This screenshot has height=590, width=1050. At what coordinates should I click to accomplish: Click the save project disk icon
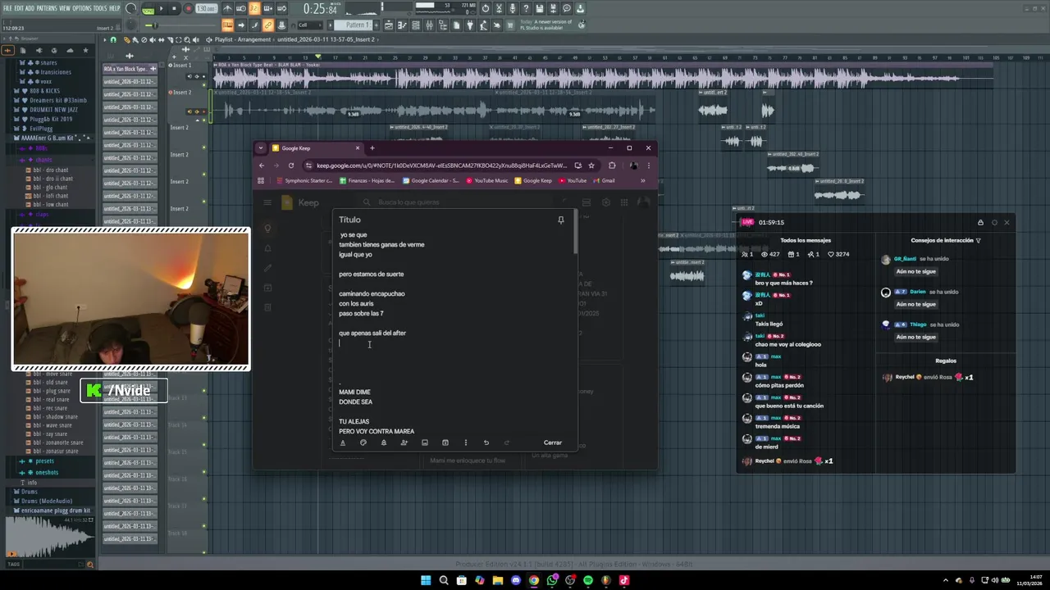pos(539,8)
